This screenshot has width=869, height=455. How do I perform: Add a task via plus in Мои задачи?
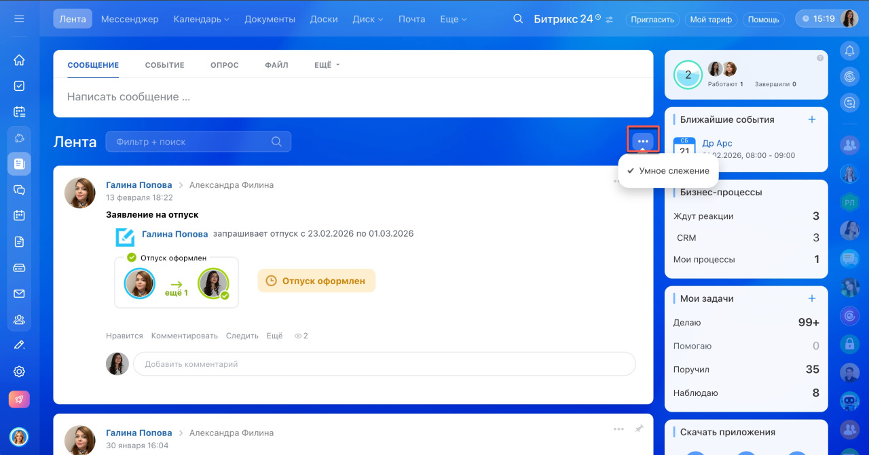[x=811, y=298]
